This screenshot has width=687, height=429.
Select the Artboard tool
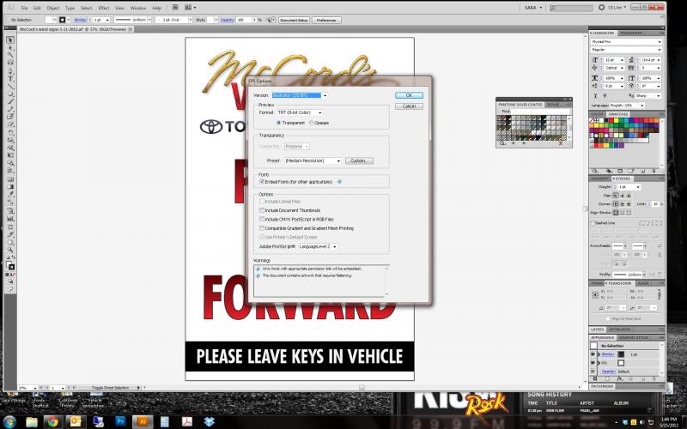10,227
